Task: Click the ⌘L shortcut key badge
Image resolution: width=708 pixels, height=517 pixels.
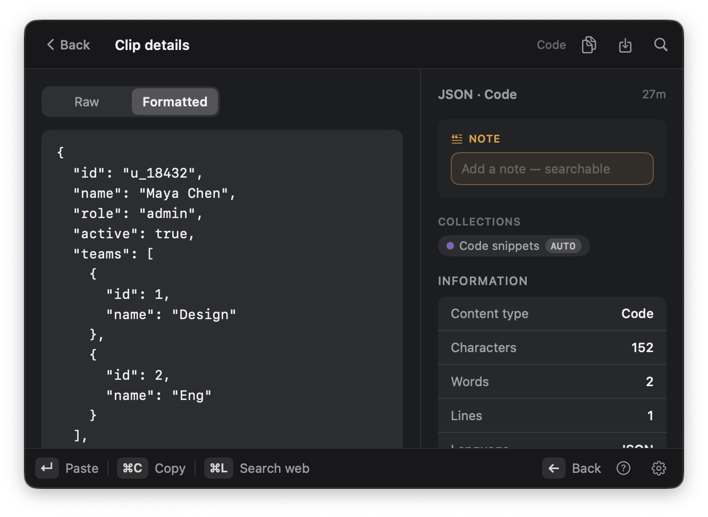Action: (x=218, y=468)
